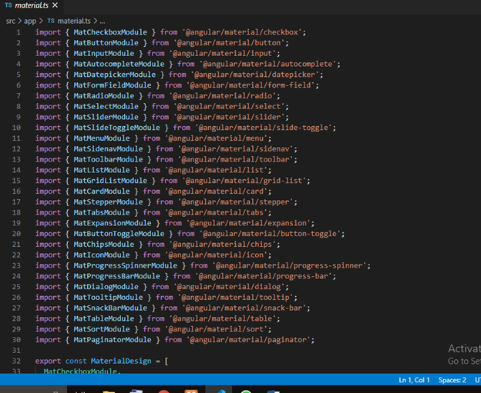Screen dimensions: 481x393
Task: Click MatSliderModule identifier on line 9
Action: (x=106, y=117)
